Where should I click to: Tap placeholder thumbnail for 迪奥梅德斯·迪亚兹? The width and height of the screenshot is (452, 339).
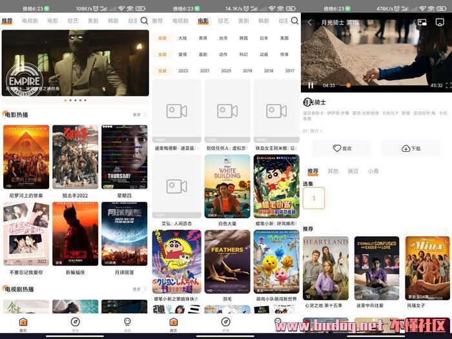[x=176, y=111]
